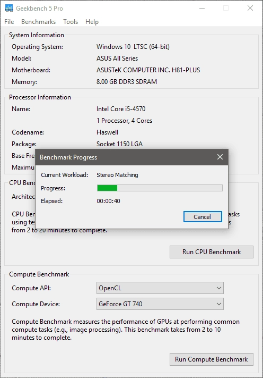Click '1 Processor, 4 Cores' text
263x378 pixels.
tap(124, 121)
